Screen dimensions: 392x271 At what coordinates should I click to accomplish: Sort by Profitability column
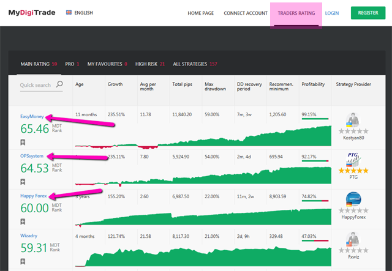[313, 84]
